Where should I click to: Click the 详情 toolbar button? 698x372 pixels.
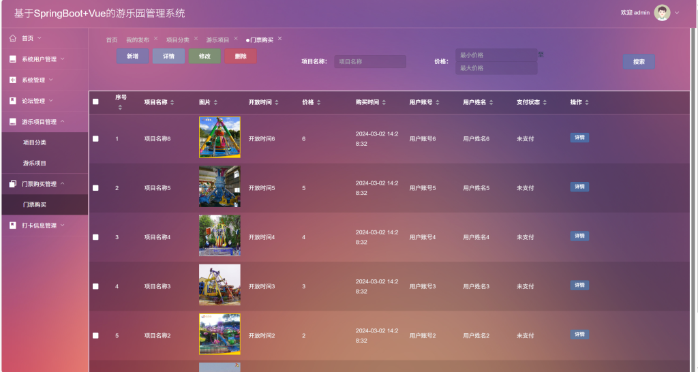[169, 56]
